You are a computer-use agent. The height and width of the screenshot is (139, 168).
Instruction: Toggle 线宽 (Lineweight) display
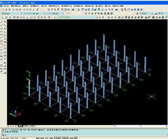pos(71,138)
